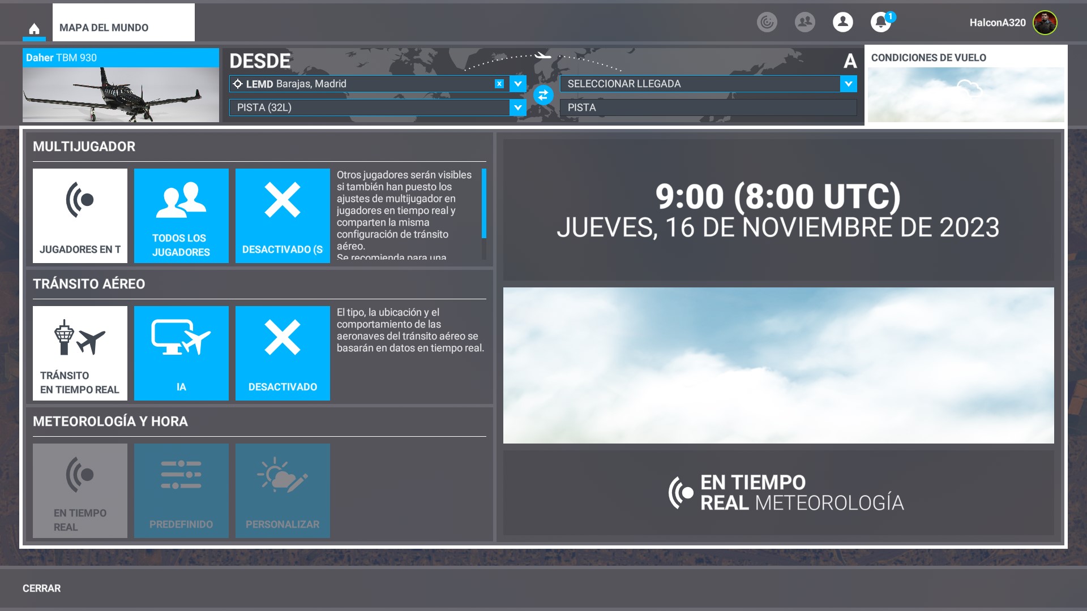Click the two-people icon in multiplayer
Screen dimensions: 1087x611
pos(181,200)
